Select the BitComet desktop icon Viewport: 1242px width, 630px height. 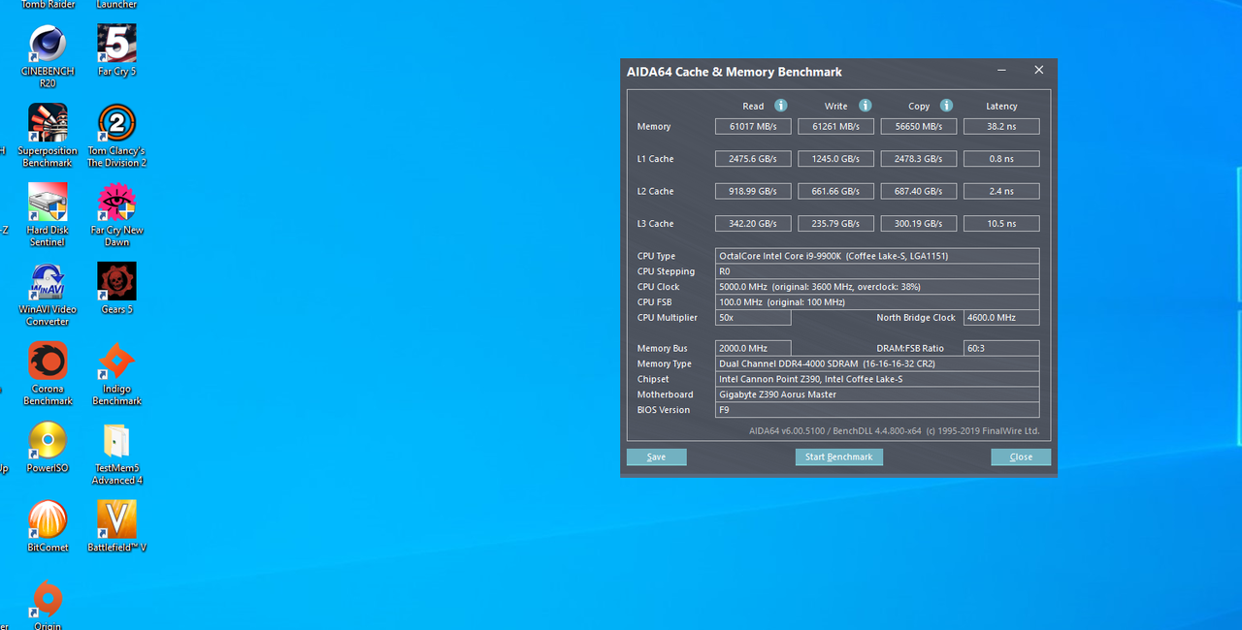(x=48, y=527)
